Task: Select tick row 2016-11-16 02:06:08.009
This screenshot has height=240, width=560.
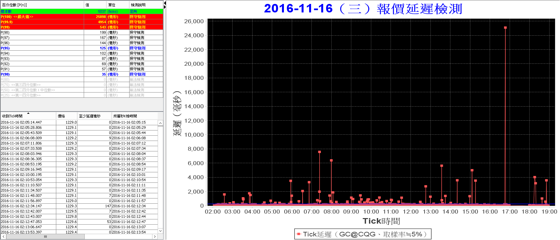Action: coord(79,138)
